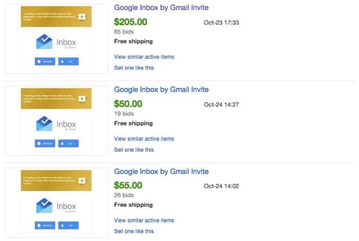Click View similar active items for the 26-bid listing
The height and width of the screenshot is (241, 359).
point(144,220)
